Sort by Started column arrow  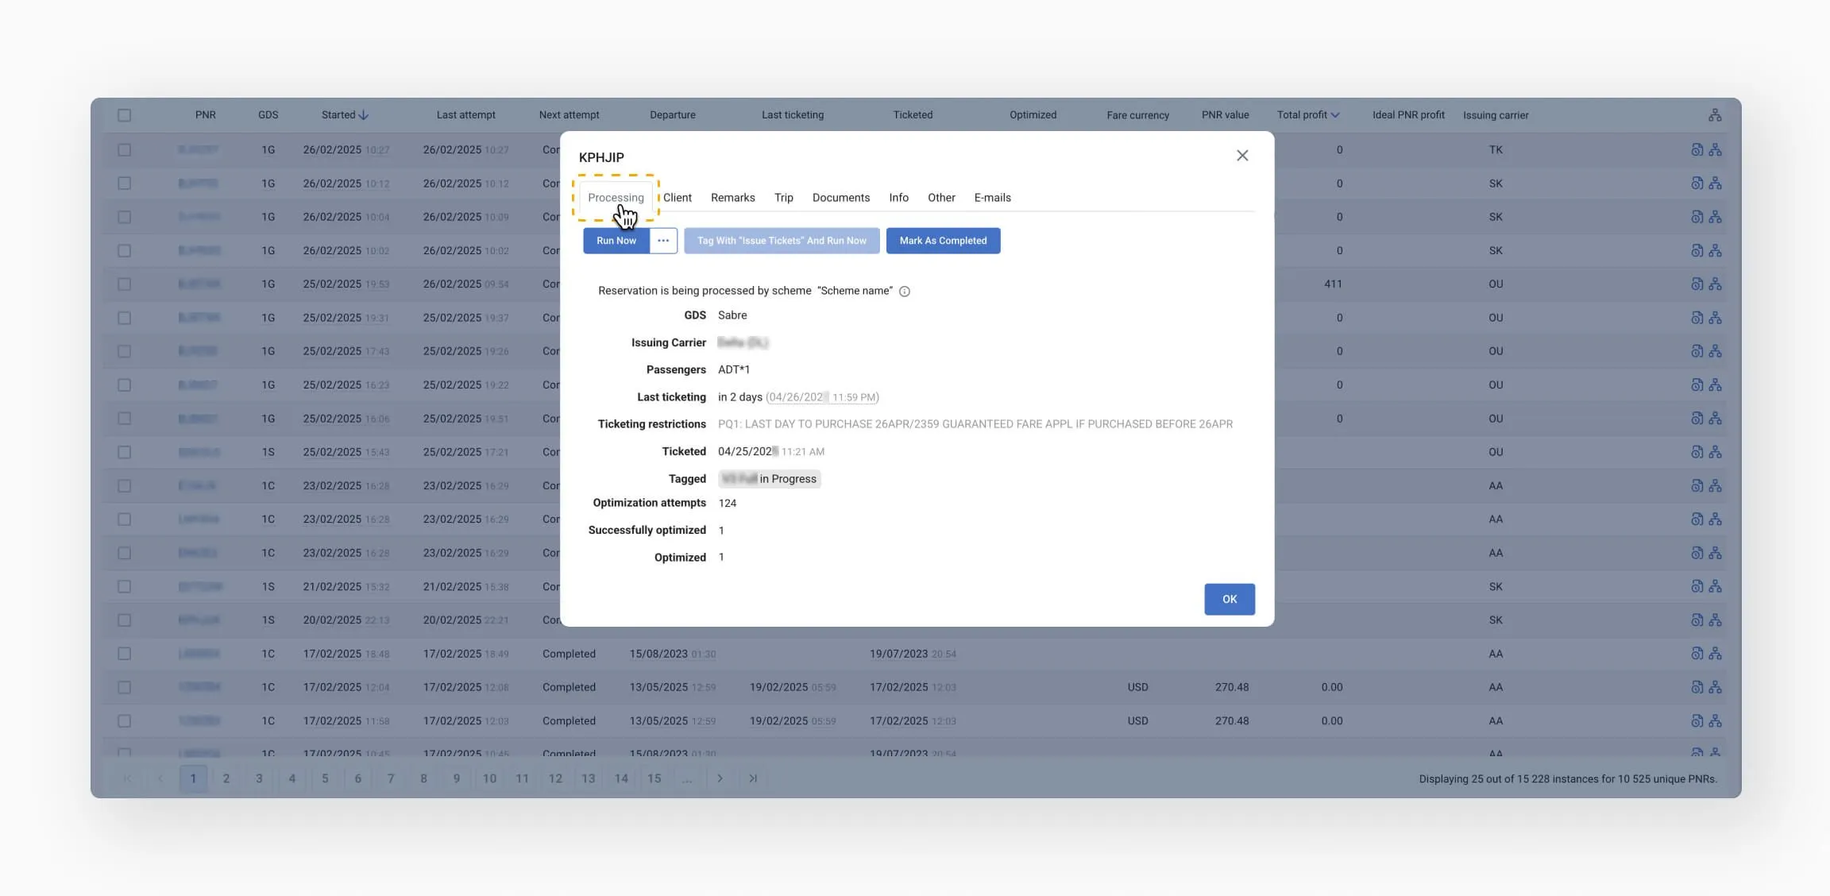[x=364, y=115]
